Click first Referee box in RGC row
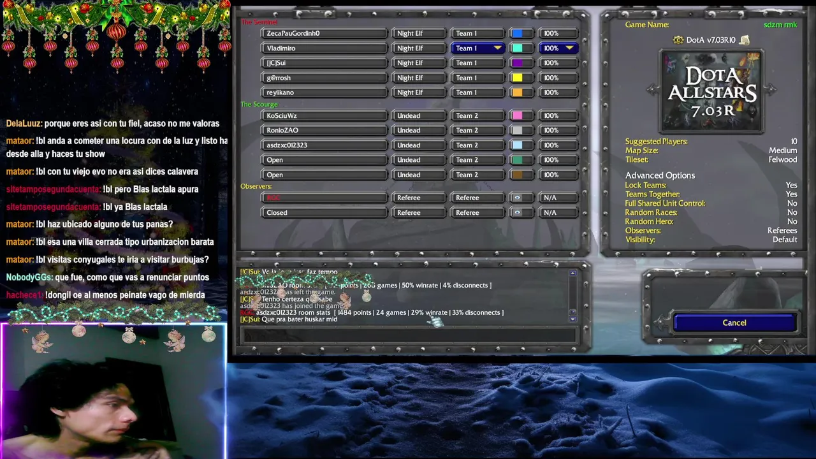 coord(419,198)
